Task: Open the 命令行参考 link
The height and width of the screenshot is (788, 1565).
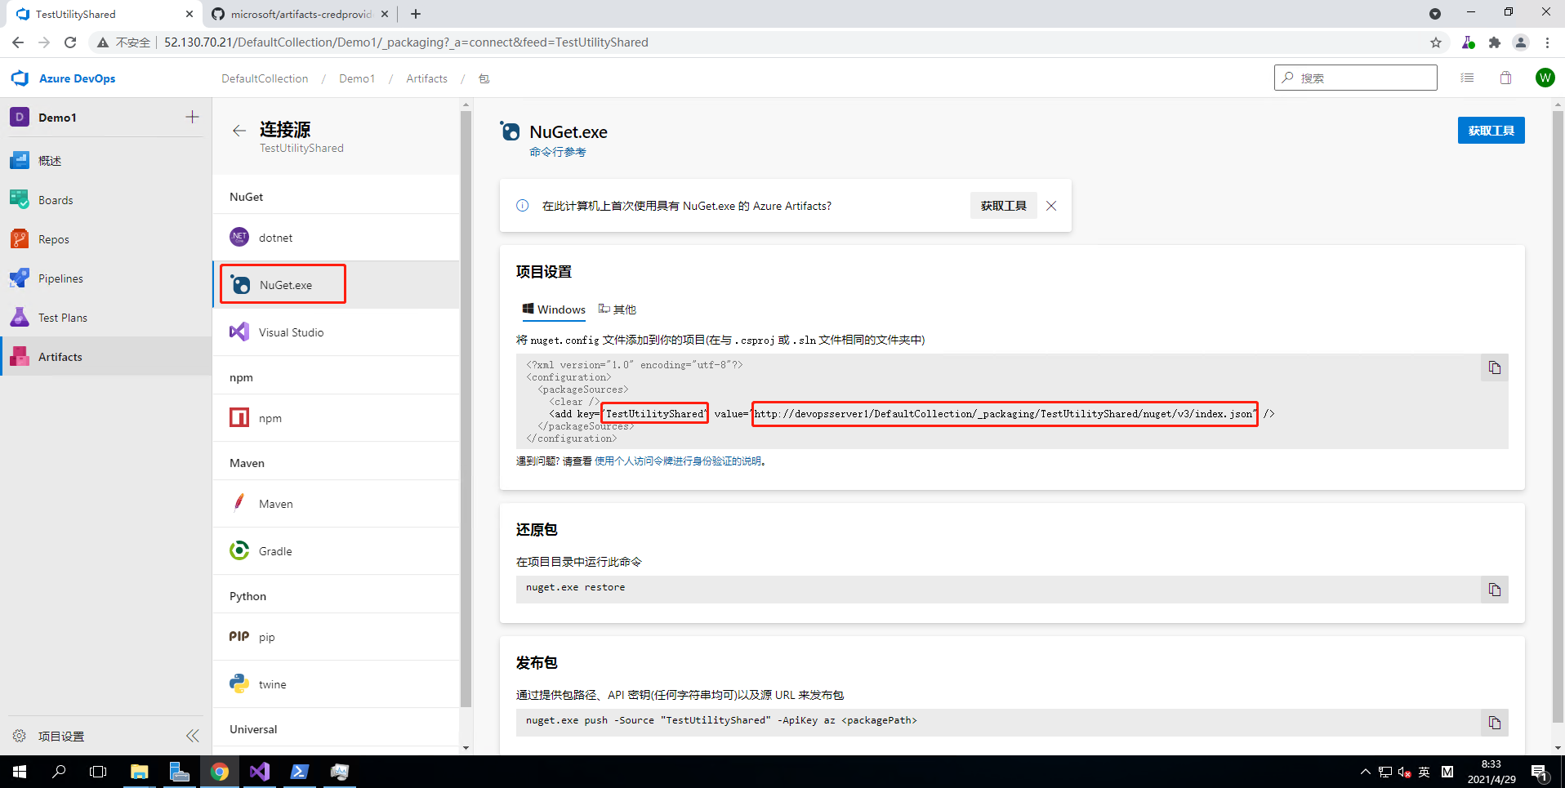Action: click(x=557, y=152)
